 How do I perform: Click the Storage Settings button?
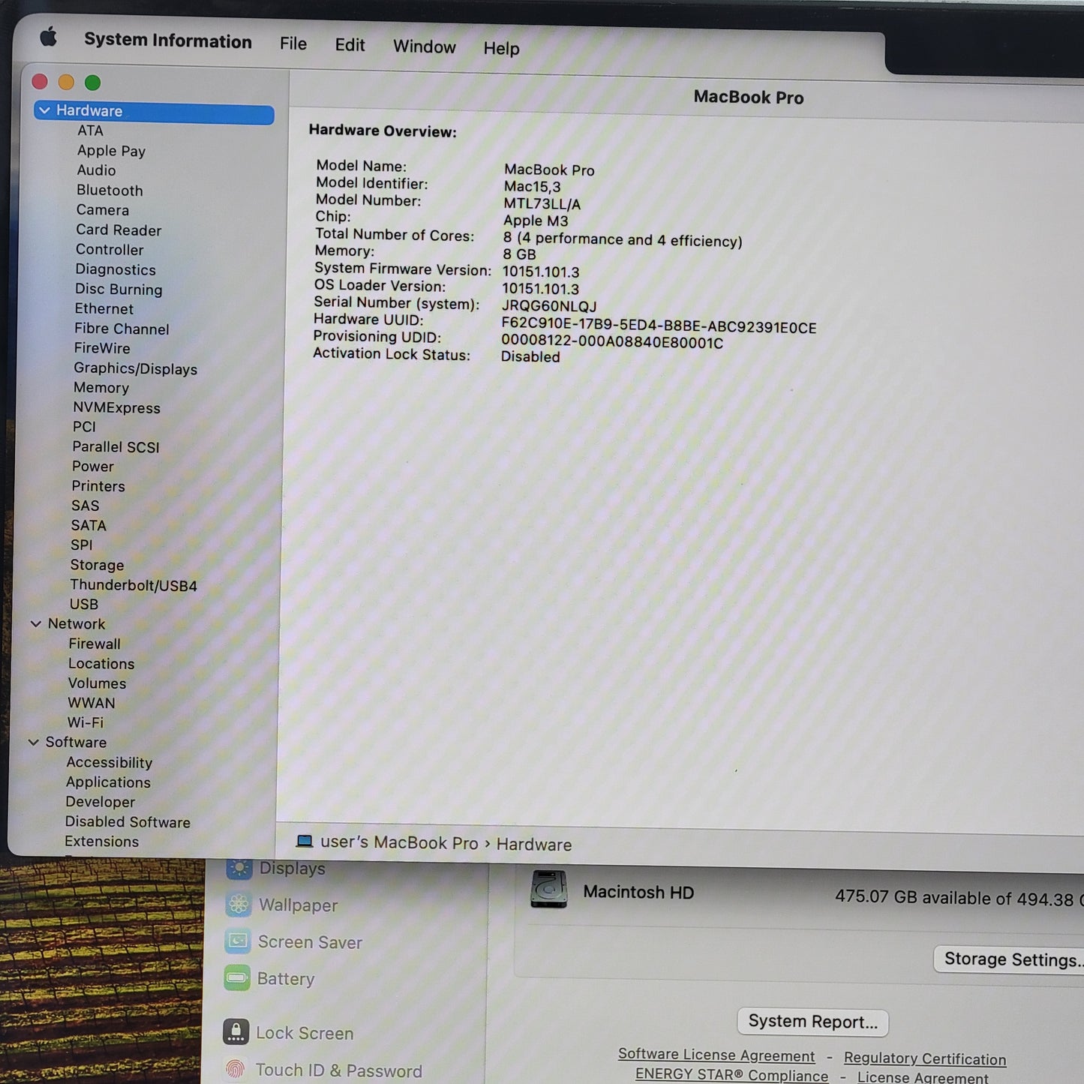click(1010, 959)
